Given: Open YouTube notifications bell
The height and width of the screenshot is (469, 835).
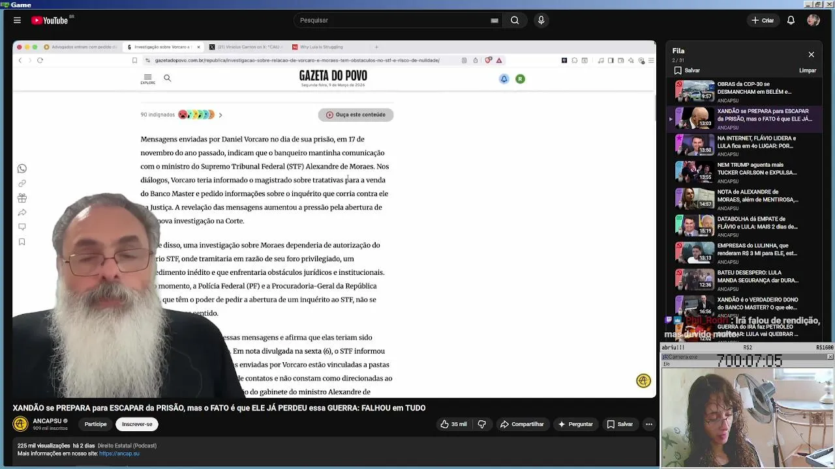Looking at the screenshot, I should click(791, 20).
